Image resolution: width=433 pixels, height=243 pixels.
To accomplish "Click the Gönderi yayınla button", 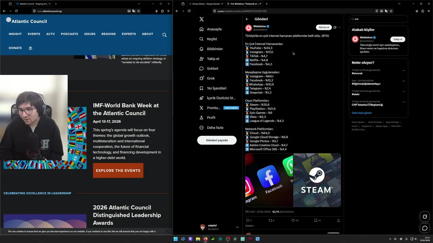I will pyautogui.click(x=217, y=140).
